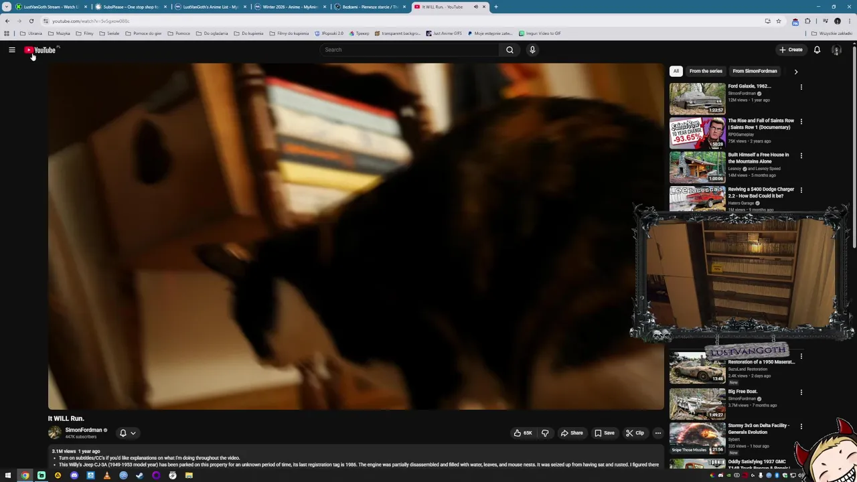Viewport: 857px width, 482px height.
Task: Switch to SubsPlease browser tab
Action: pos(131,7)
